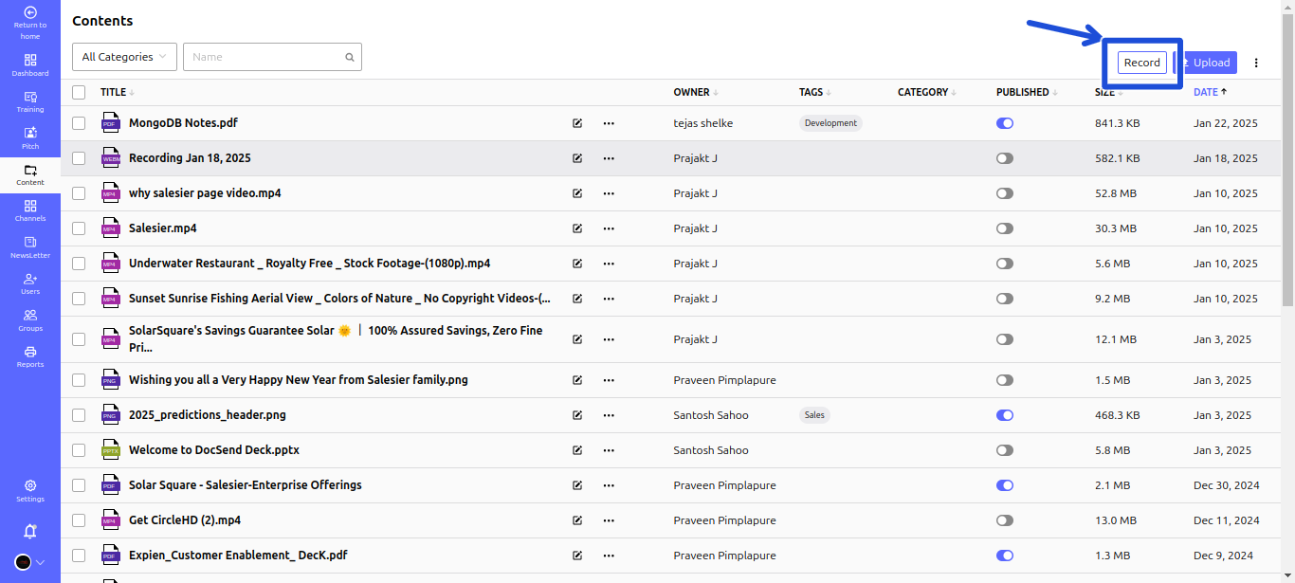This screenshot has height=583, width=1295.
Task: Click the Record button
Action: point(1141,63)
